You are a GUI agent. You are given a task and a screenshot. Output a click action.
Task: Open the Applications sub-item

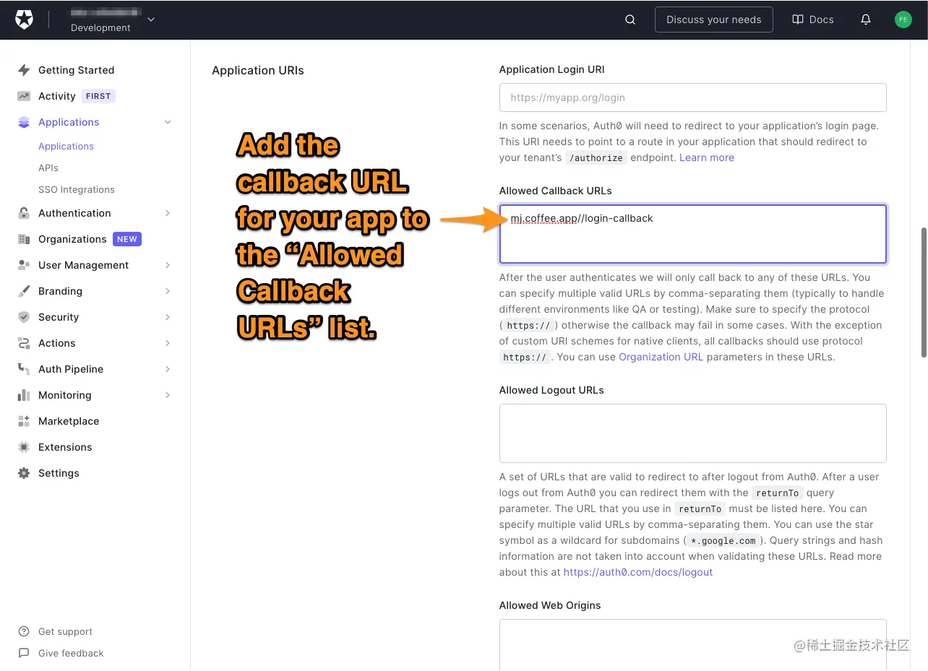[x=66, y=146]
